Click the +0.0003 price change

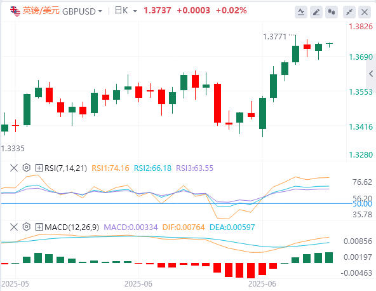[193, 10]
